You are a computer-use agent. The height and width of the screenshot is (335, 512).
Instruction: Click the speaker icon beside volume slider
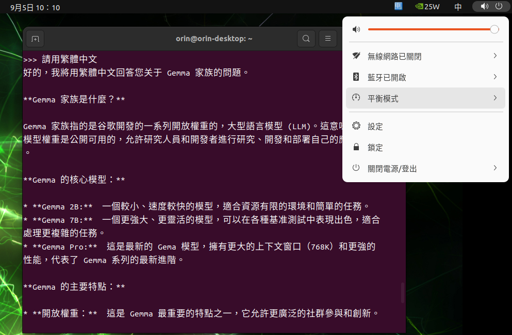356,30
